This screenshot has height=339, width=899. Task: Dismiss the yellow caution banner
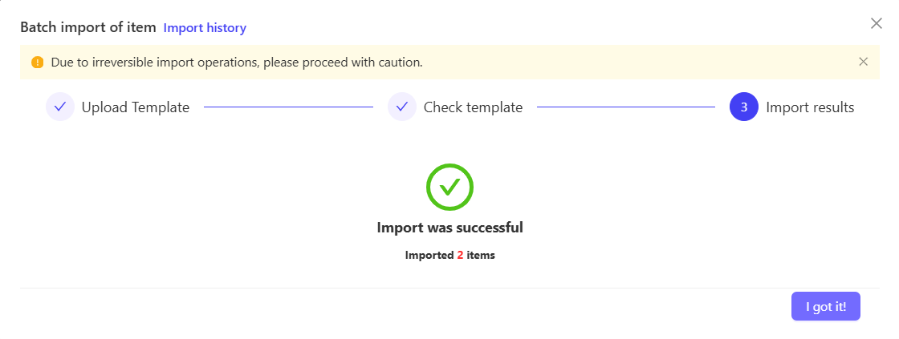click(x=863, y=62)
